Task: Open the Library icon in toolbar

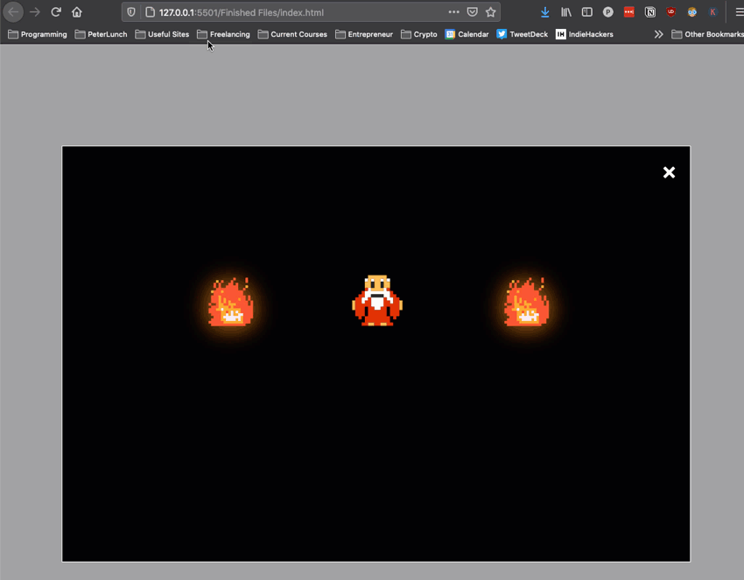Action: pyautogui.click(x=566, y=12)
